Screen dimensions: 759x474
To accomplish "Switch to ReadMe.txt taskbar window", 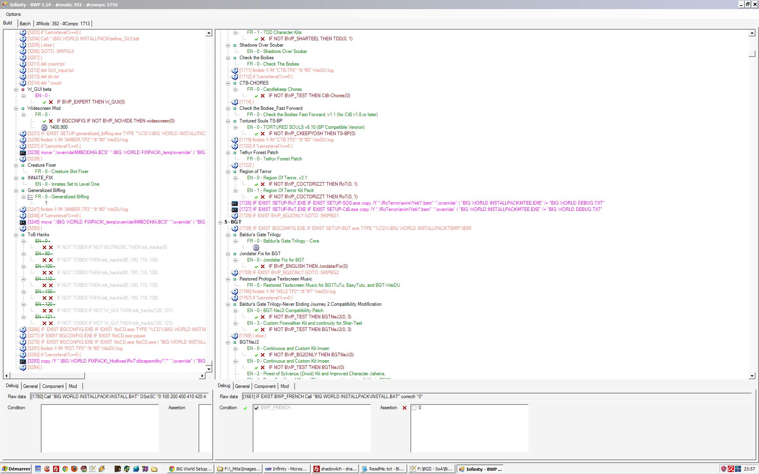I will (x=383, y=469).
